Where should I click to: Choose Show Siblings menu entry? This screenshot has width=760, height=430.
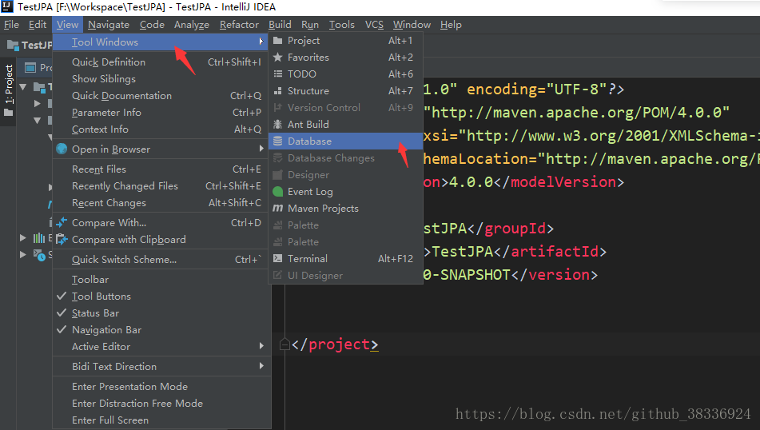click(161, 79)
